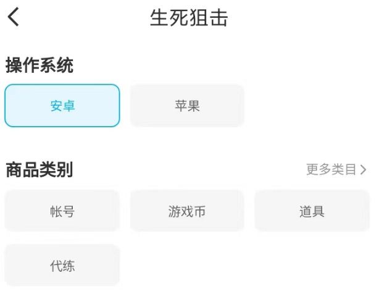Filter listings by 游戏币
This screenshot has height=291, width=387.
pos(187,211)
